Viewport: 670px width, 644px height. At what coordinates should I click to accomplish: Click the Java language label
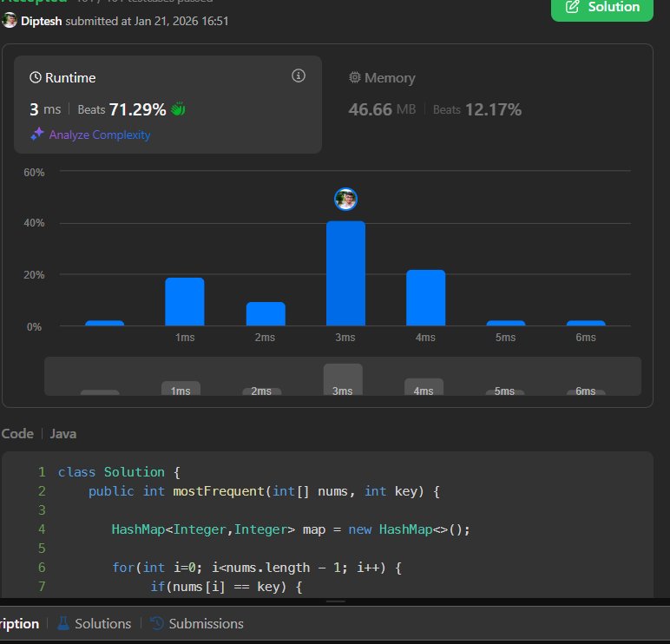click(63, 433)
